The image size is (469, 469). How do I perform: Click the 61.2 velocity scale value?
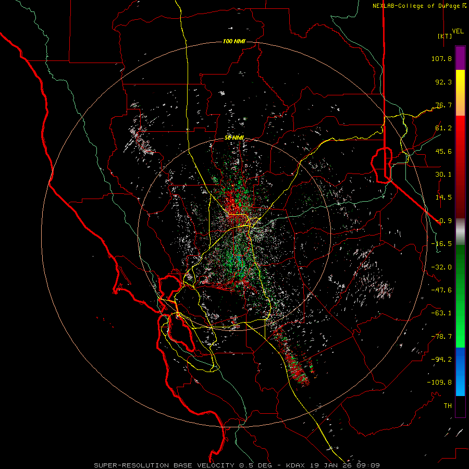443,128
